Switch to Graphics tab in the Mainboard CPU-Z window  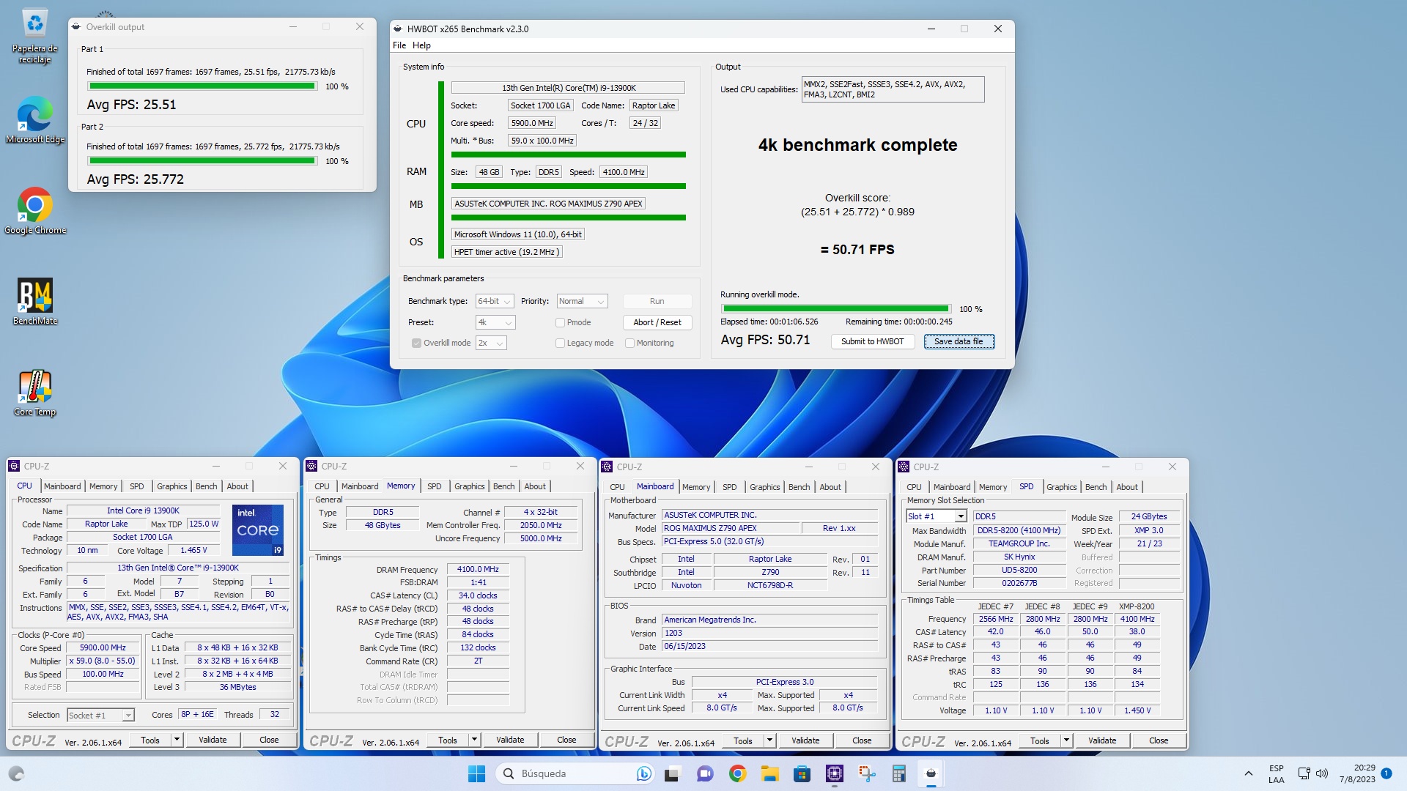pos(765,487)
